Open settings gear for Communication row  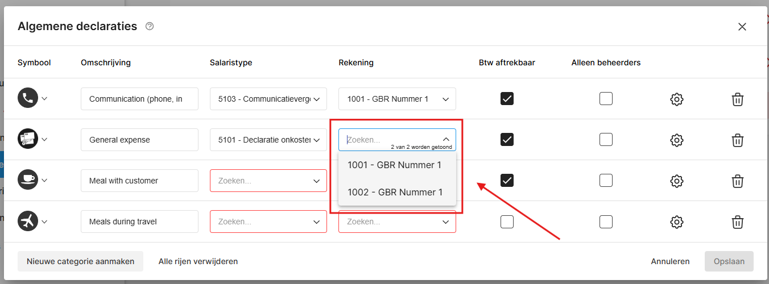[x=676, y=99]
